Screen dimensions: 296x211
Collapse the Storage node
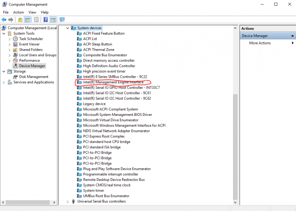tap(4, 71)
